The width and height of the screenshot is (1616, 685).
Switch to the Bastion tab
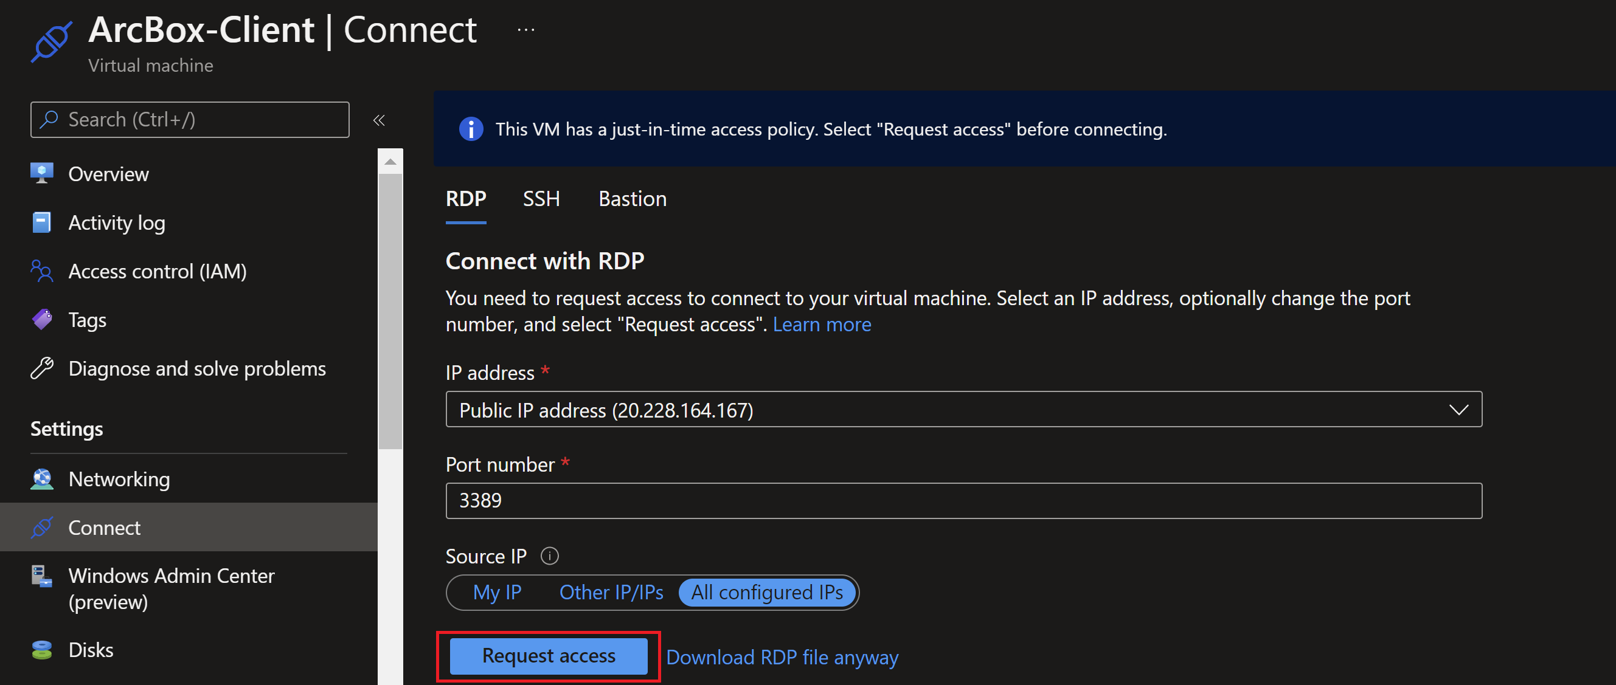pos(632,199)
